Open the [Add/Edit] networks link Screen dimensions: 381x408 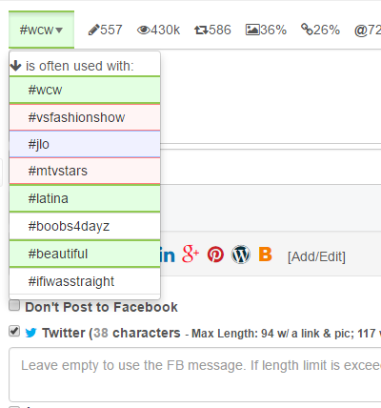point(316,256)
